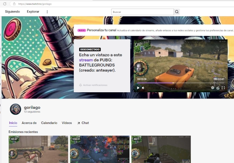Go to the Explorar page

point(33,12)
